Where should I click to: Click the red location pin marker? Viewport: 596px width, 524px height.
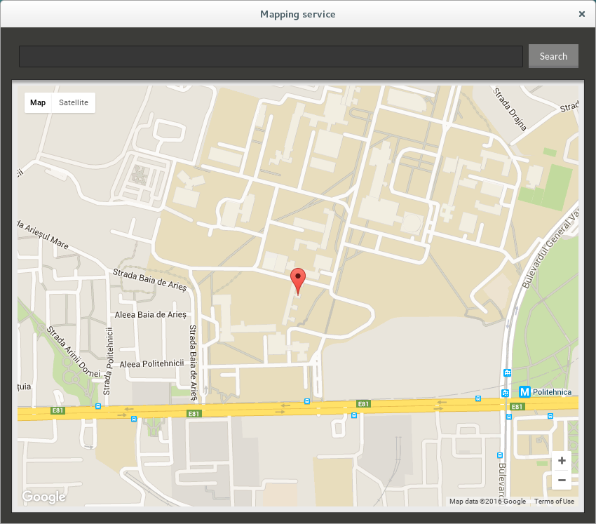click(297, 281)
